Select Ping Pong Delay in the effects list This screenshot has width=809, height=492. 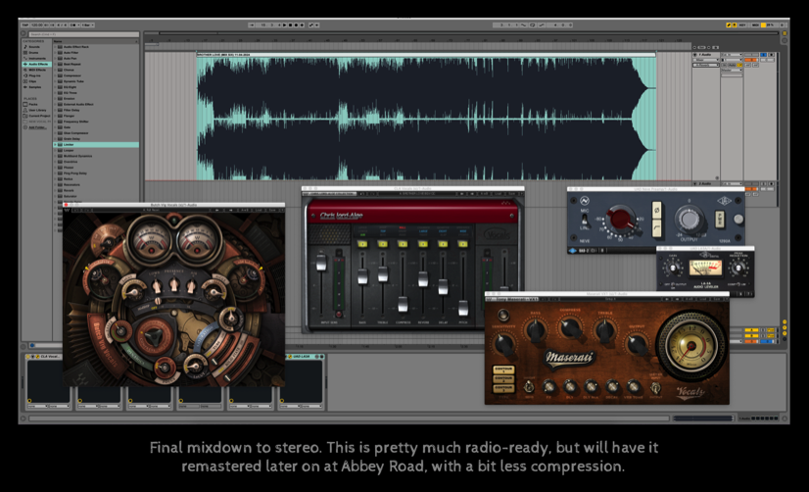pyautogui.click(x=74, y=172)
